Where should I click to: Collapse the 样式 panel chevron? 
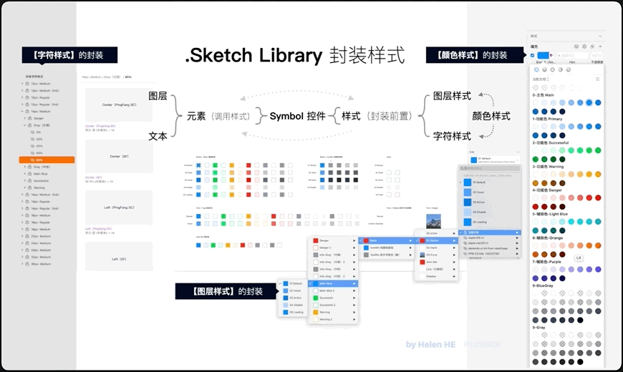[x=600, y=36]
